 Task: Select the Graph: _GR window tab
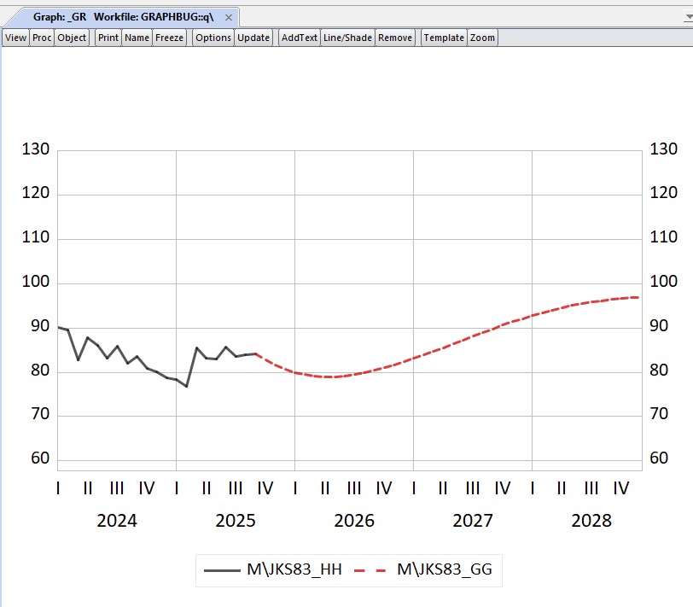point(123,17)
